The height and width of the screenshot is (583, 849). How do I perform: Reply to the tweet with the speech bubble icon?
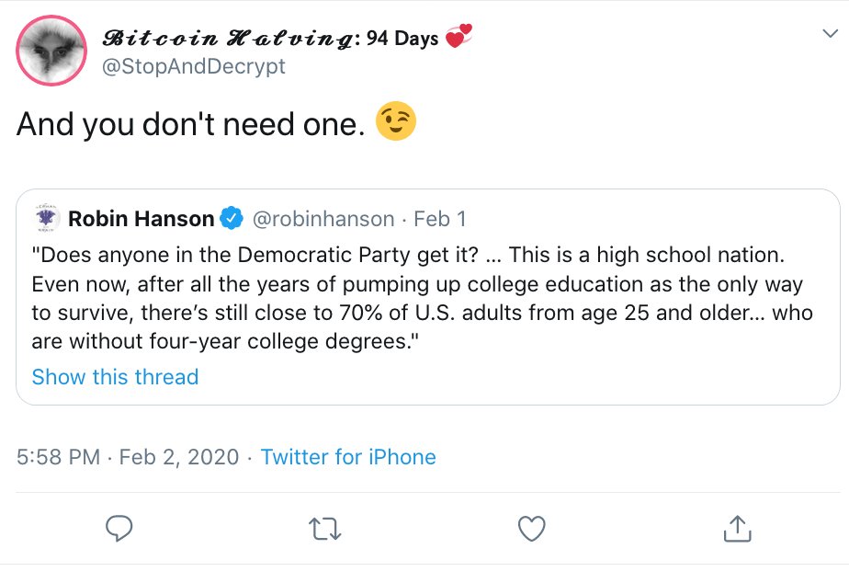tap(119, 528)
